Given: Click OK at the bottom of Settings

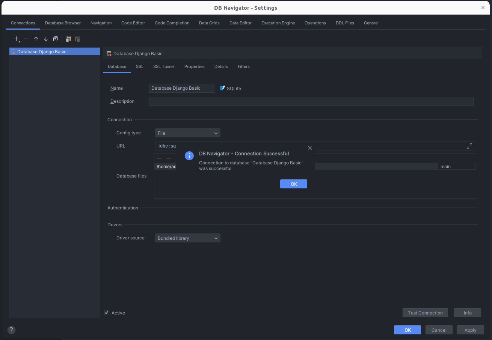Looking at the screenshot, I should pos(407,330).
